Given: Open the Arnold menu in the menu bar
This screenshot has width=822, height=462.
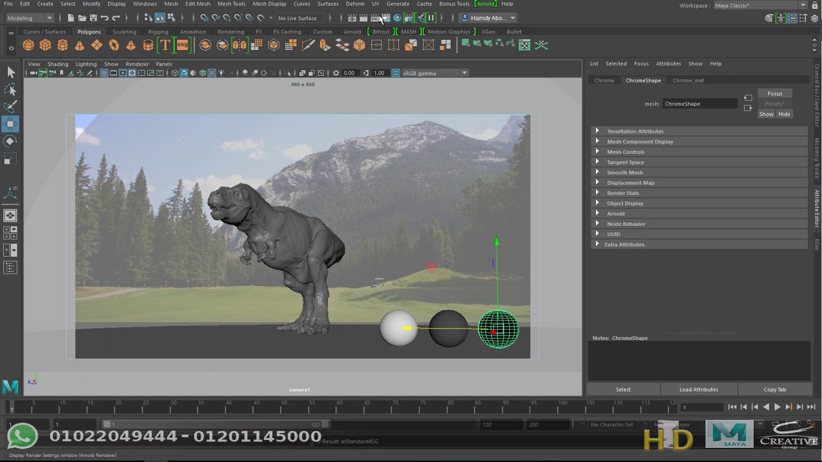Looking at the screenshot, I should [x=485, y=4].
